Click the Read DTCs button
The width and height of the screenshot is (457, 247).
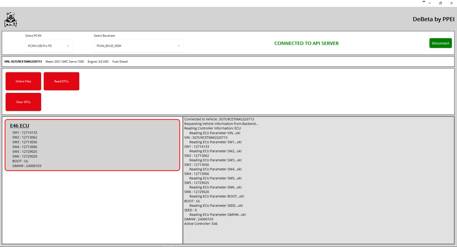(x=61, y=82)
